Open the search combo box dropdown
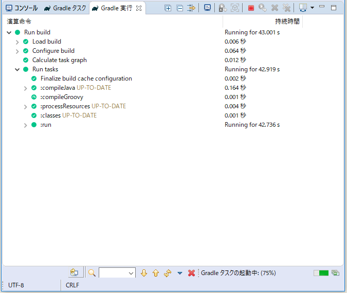Image resolution: width=347 pixels, height=293 pixels. pyautogui.click(x=131, y=274)
